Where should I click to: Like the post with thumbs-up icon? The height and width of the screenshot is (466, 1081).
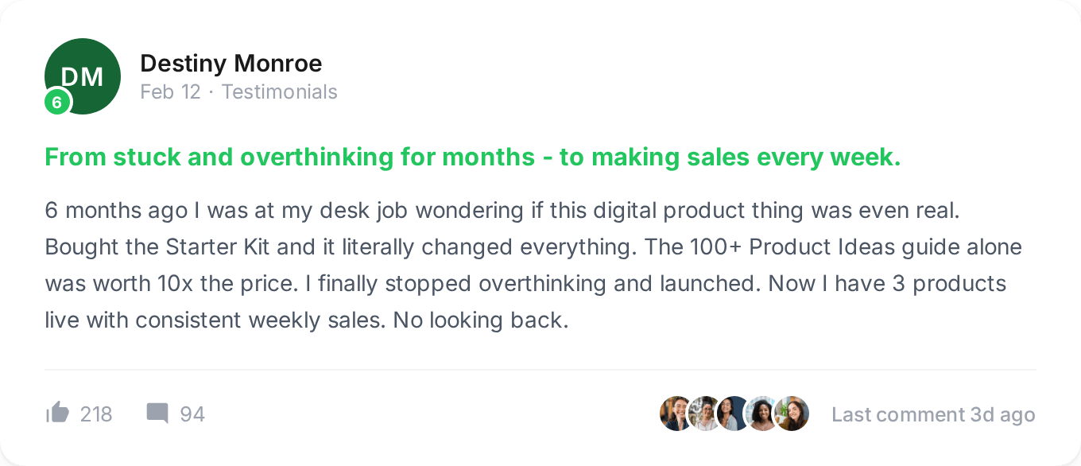pyautogui.click(x=58, y=413)
